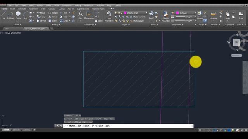
Task: Add a new drawing tab
Action: pyautogui.click(x=52, y=29)
